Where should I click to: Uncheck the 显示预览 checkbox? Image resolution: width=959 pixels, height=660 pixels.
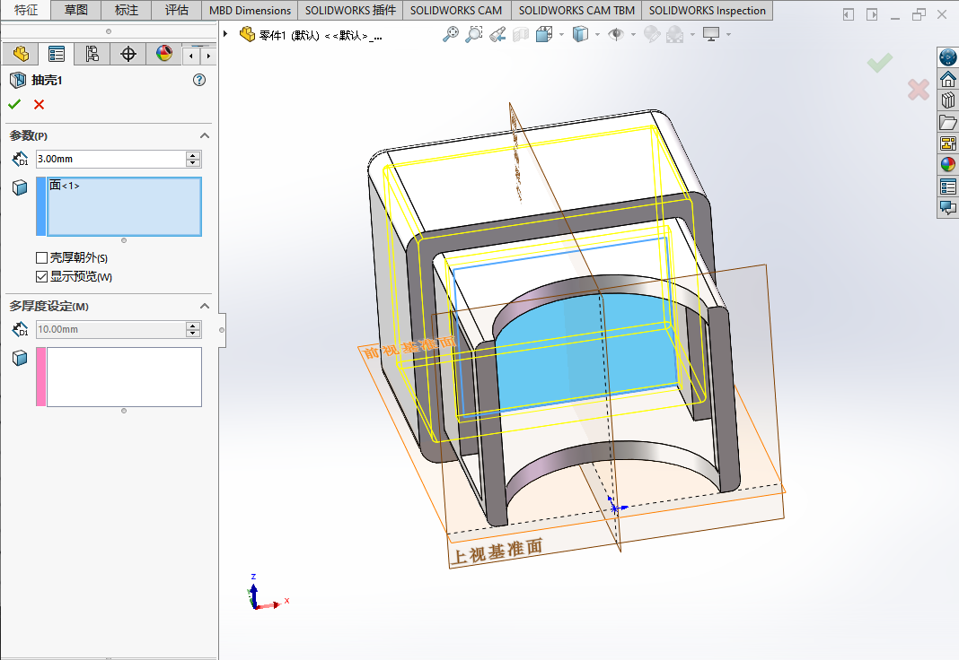coord(41,277)
